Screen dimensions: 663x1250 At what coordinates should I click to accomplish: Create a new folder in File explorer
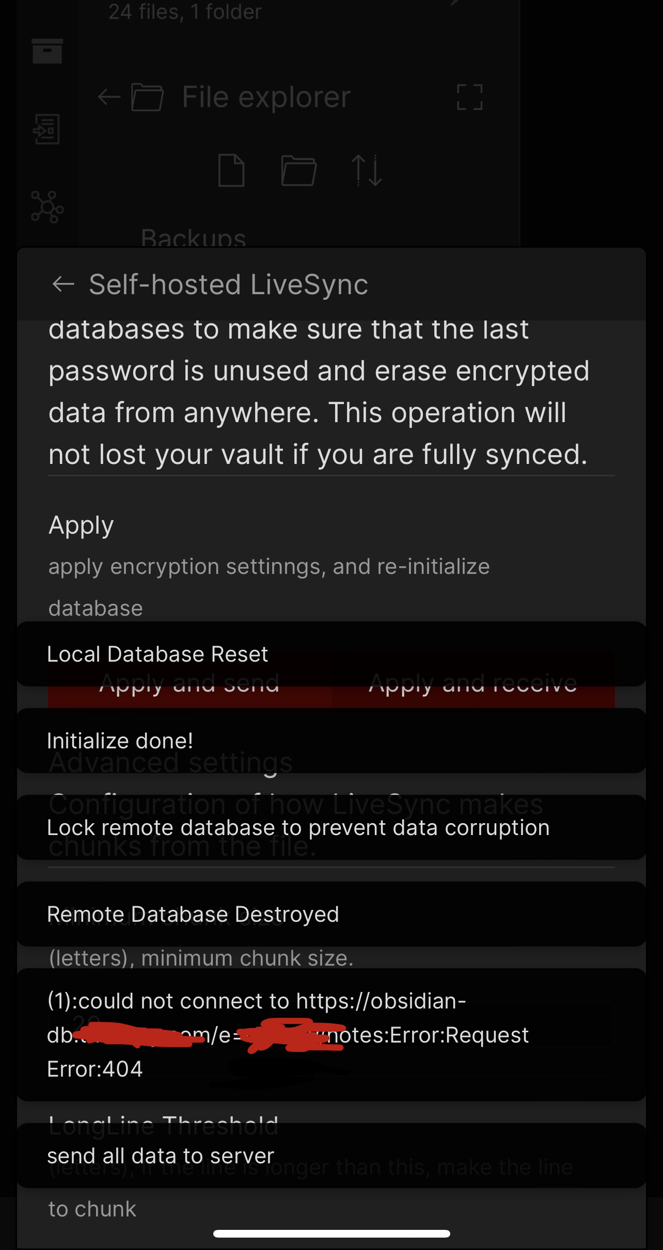pos(298,170)
